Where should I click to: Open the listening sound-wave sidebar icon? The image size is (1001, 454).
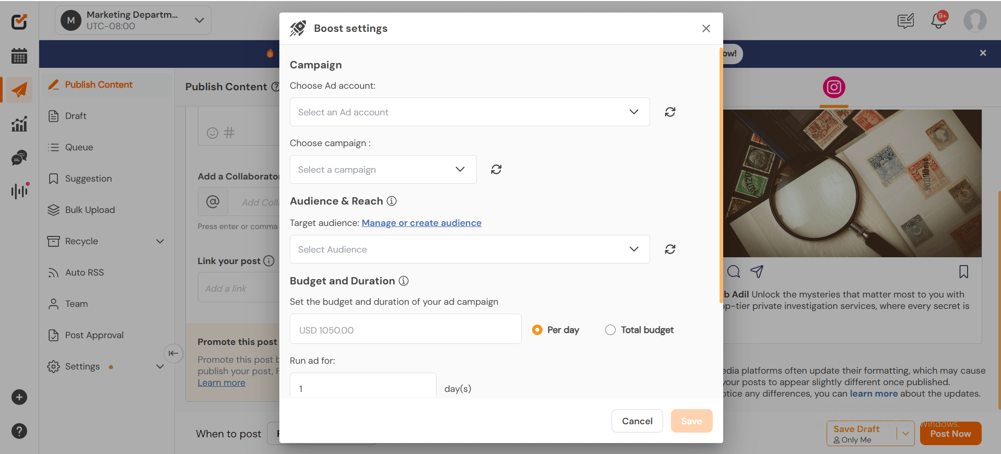[19, 191]
